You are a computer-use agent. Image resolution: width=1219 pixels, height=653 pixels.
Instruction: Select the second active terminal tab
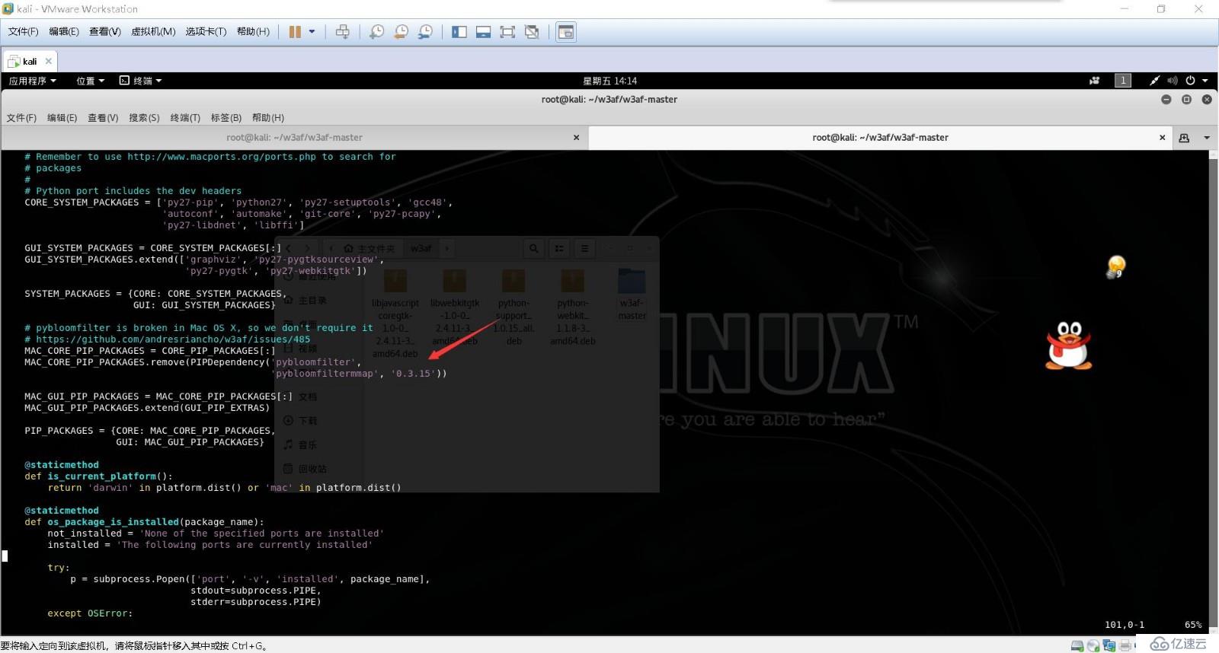(880, 138)
